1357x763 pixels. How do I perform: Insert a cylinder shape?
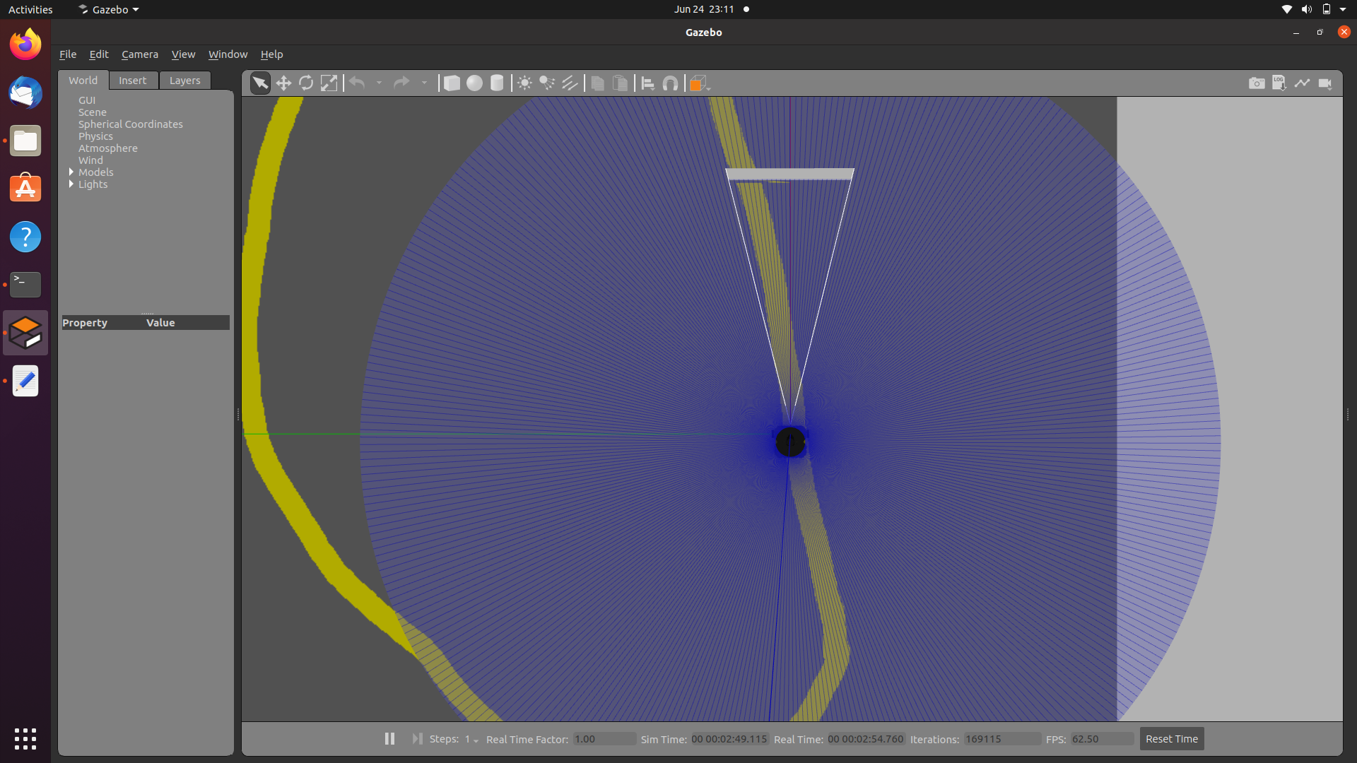[497, 83]
